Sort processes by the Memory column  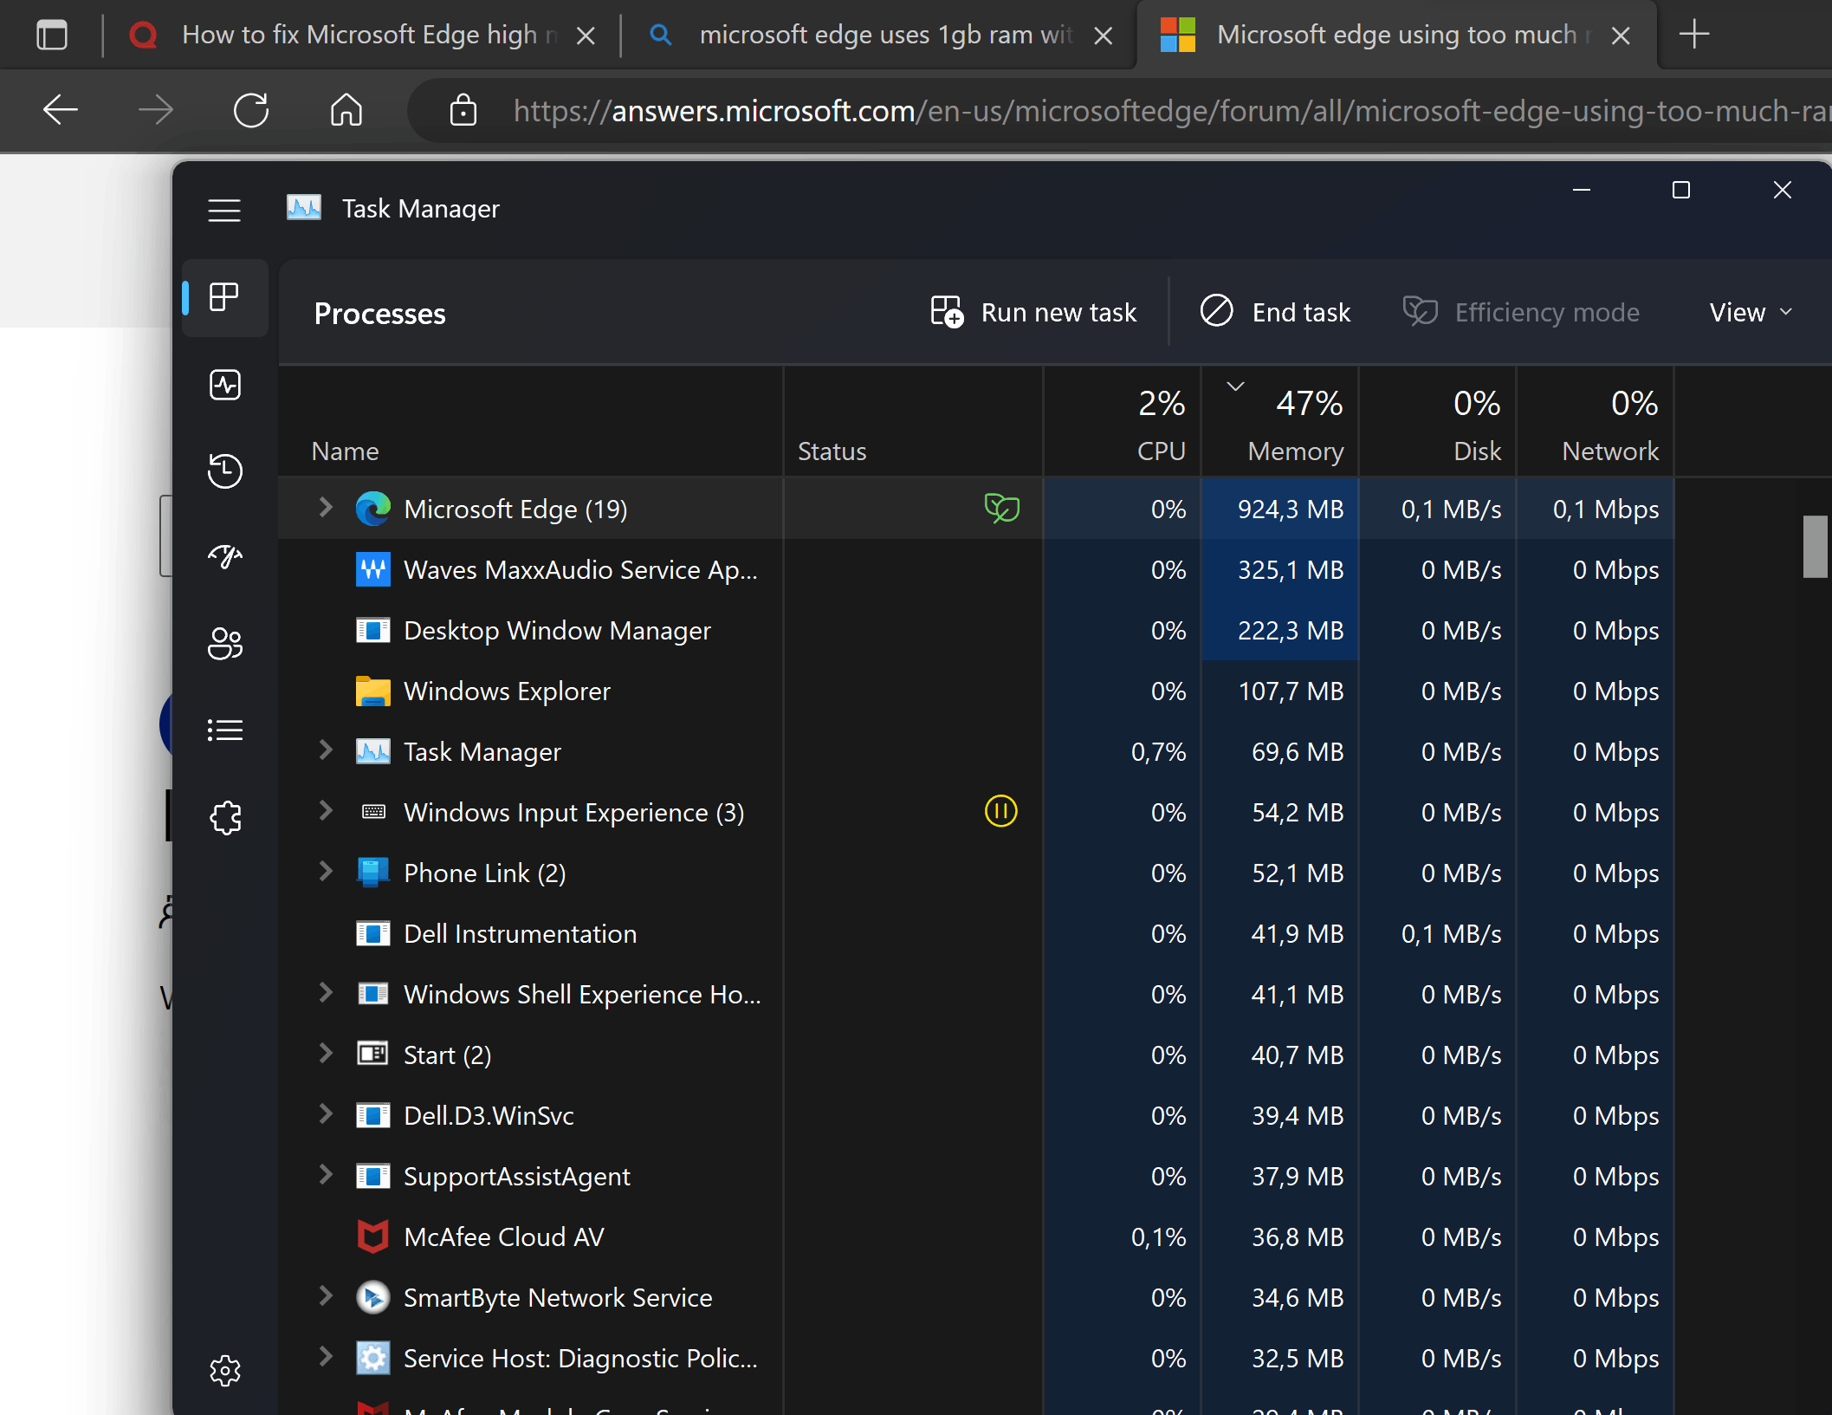(1295, 451)
